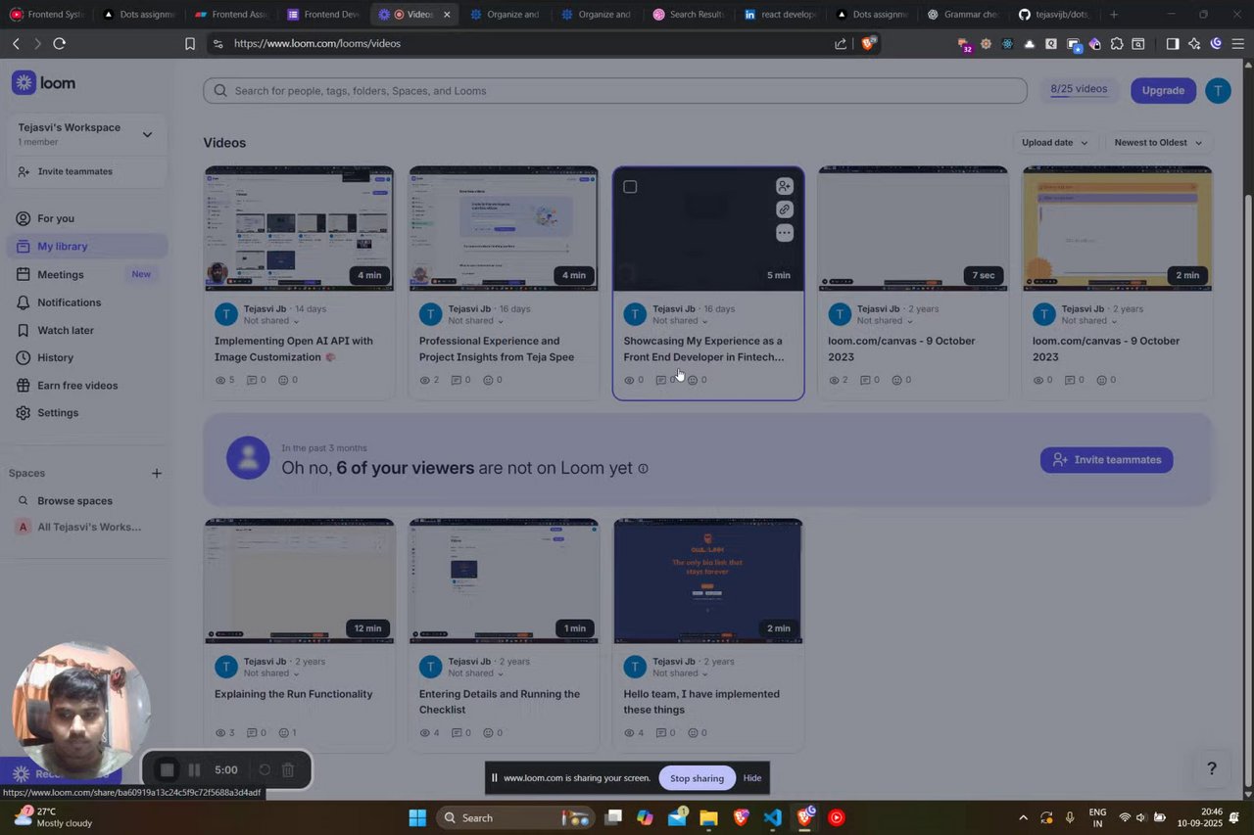Open History in the sidebar
The height and width of the screenshot is (835, 1254).
[88, 358]
